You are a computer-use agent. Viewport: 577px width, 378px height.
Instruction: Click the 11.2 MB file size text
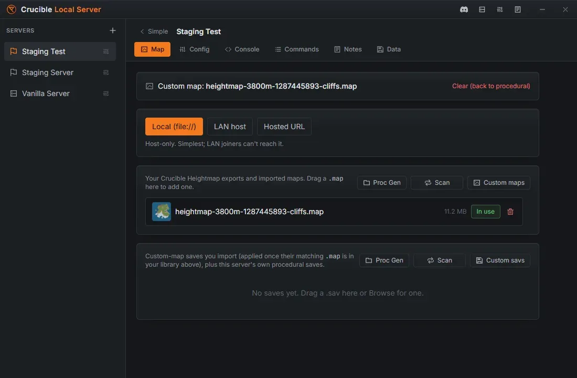(455, 212)
